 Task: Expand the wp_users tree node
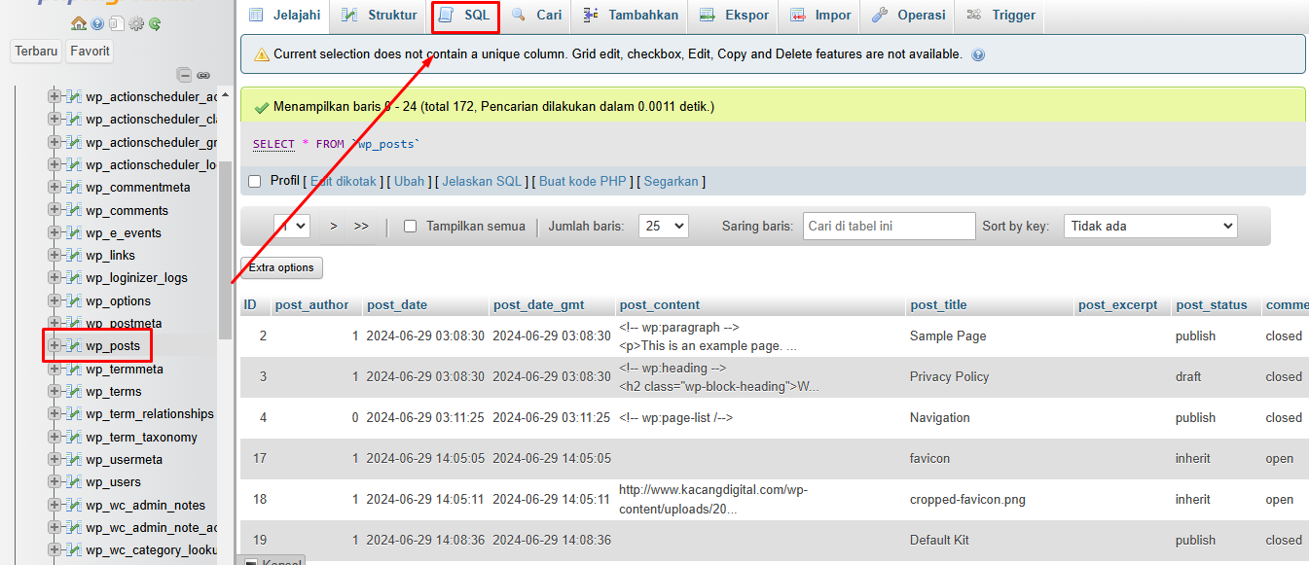pyautogui.click(x=55, y=481)
